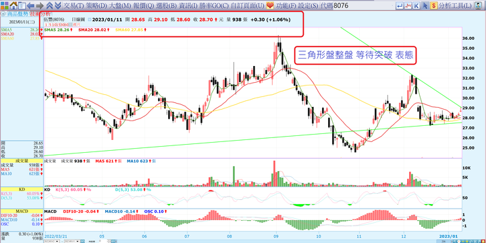Open the 自訂頁面(U) menu
486x243 pixels.
pyautogui.click(x=247, y=5)
